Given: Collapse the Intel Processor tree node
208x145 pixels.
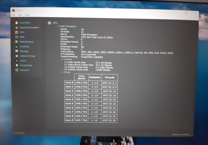Looking at the screenshot, I should 58,26.
